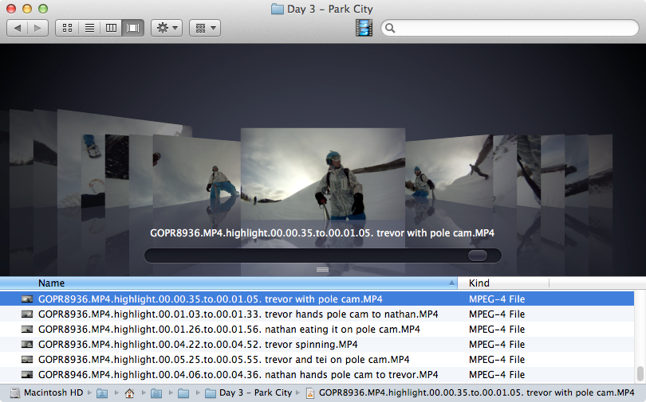Image resolution: width=646 pixels, height=402 pixels.
Task: Click the Macintosh HD drive icon
Action: click(15, 393)
